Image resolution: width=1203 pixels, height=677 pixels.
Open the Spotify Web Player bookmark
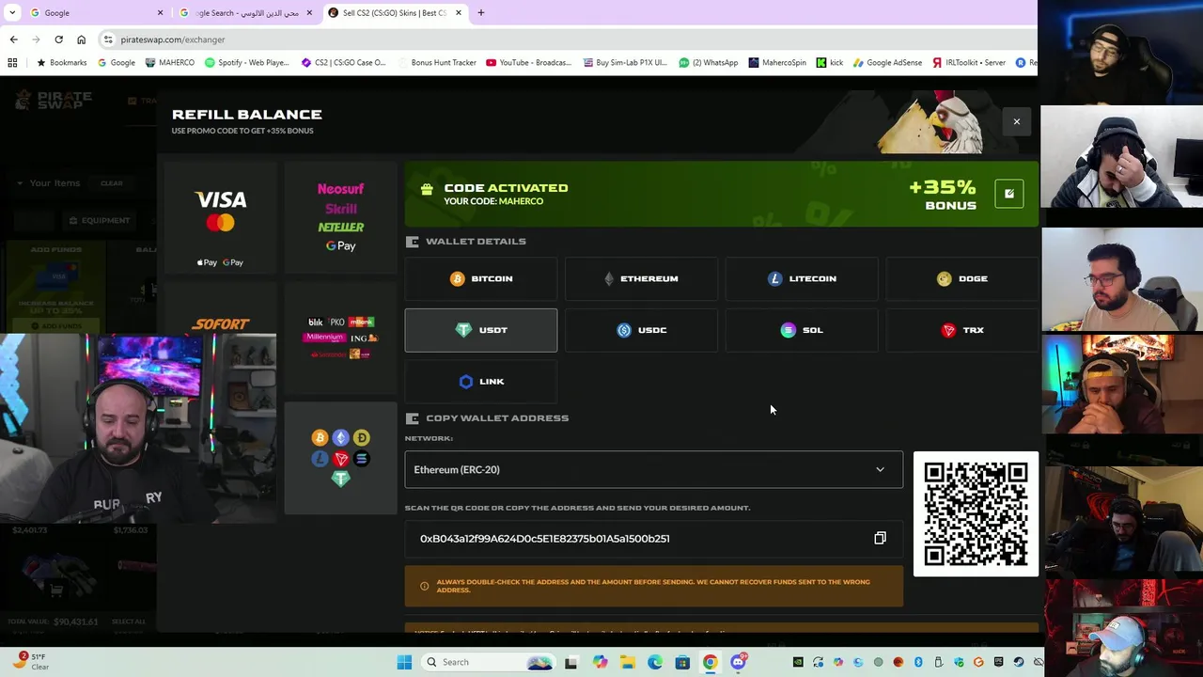[247, 63]
